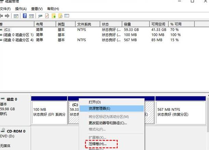The width and height of the screenshot is (209, 150).
Task: Sort by the 类型 column header
Action: pos(66,24)
